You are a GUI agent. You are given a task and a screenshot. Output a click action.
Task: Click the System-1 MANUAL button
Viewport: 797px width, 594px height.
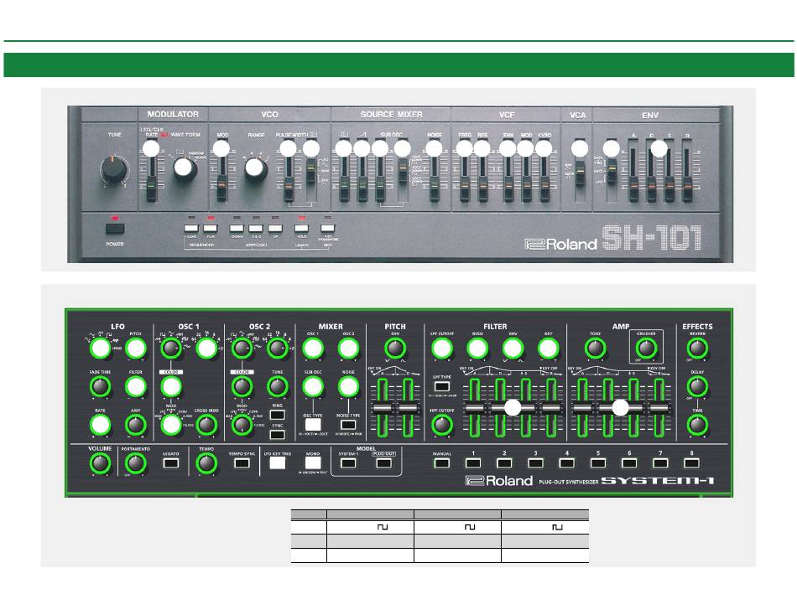(441, 463)
